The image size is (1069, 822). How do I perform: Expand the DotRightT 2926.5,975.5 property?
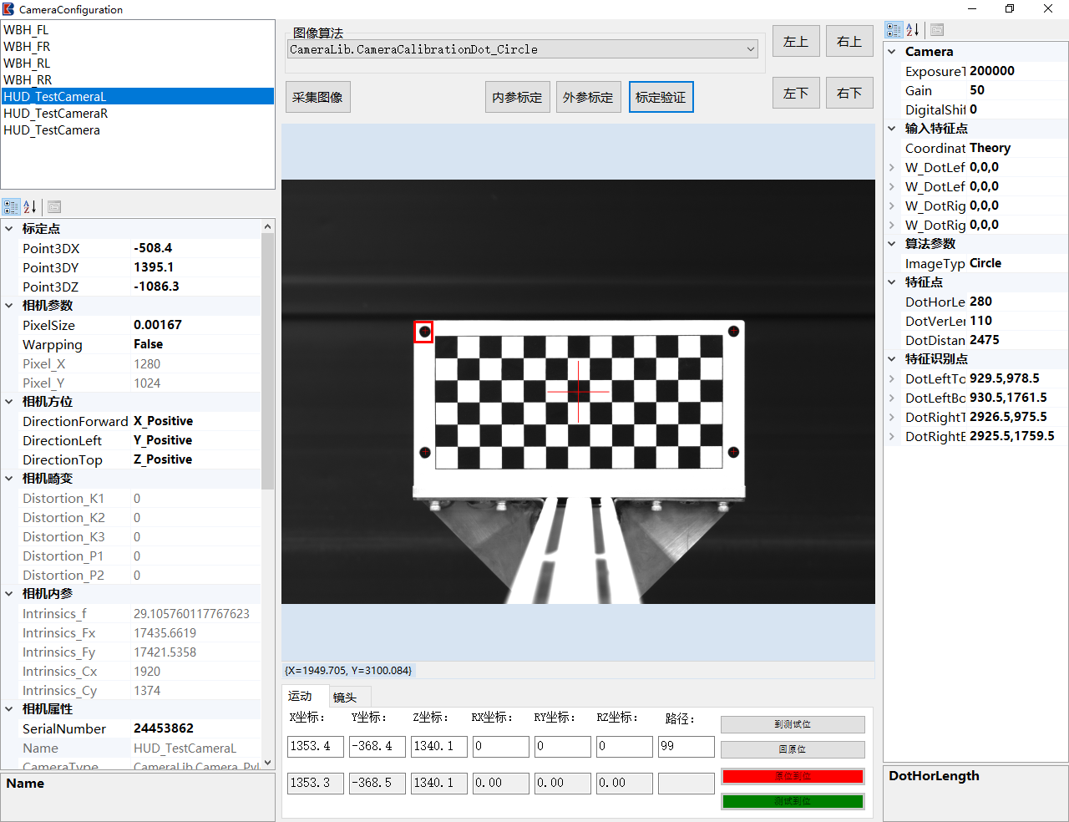click(892, 417)
